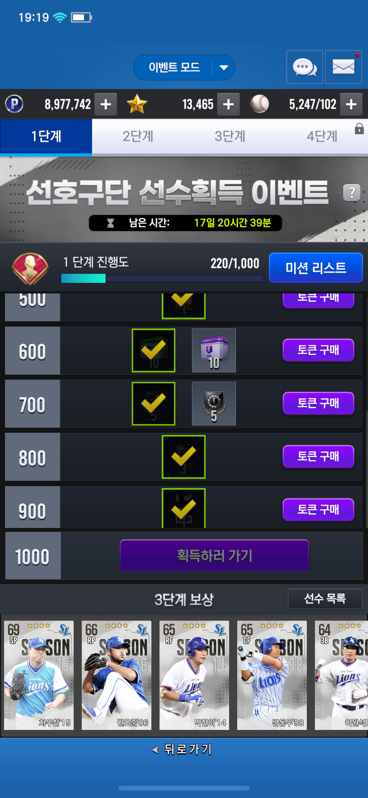Open the question mark help icon
This screenshot has width=368, height=798.
tap(352, 193)
